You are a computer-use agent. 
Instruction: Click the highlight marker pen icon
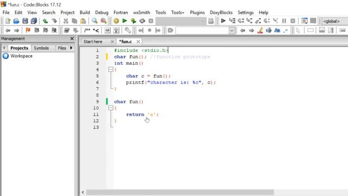260,30
